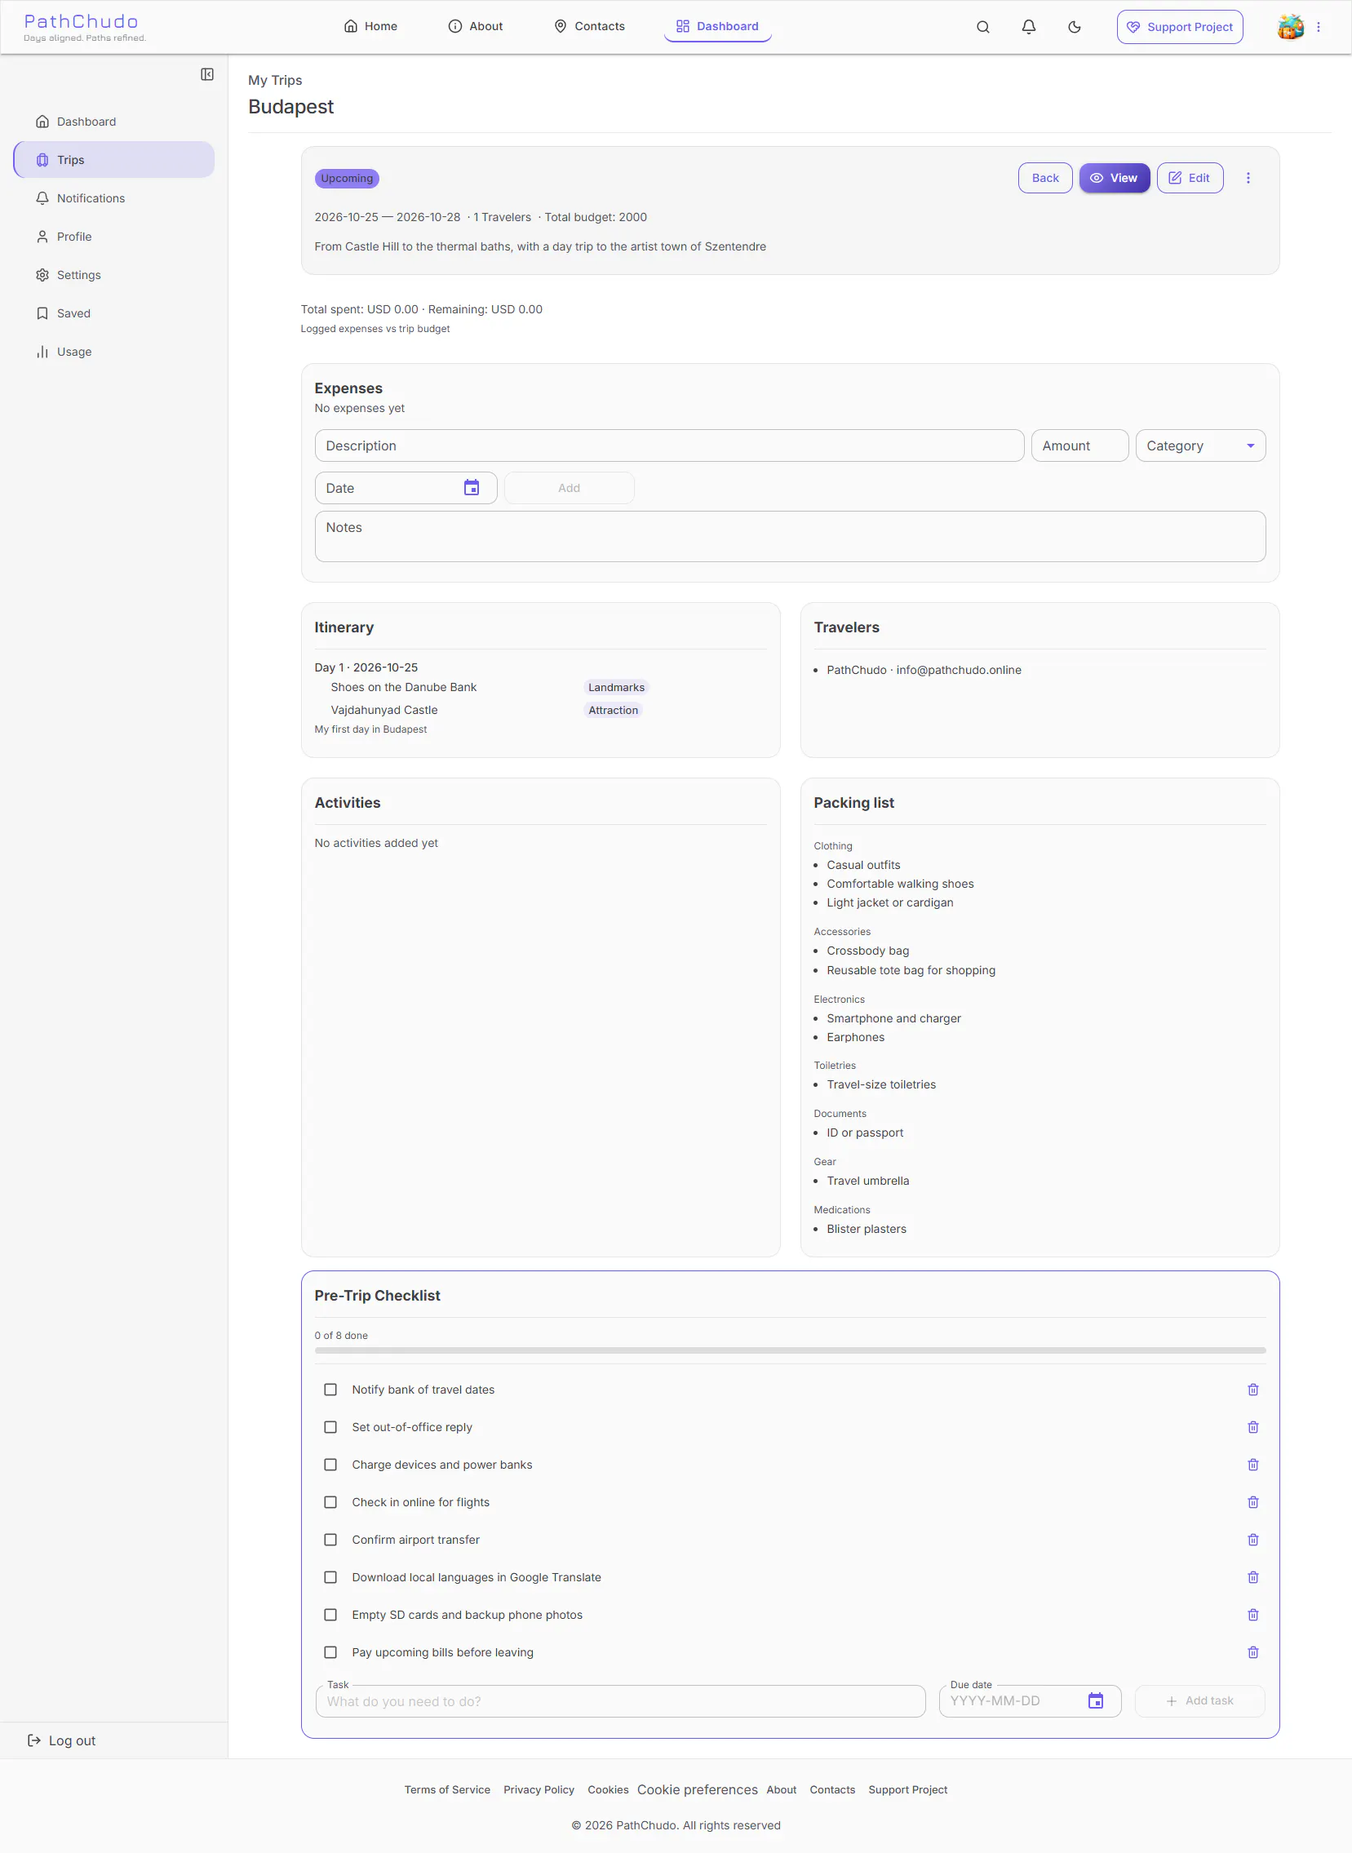
Task: Focus the Amount input field
Action: (x=1080, y=446)
